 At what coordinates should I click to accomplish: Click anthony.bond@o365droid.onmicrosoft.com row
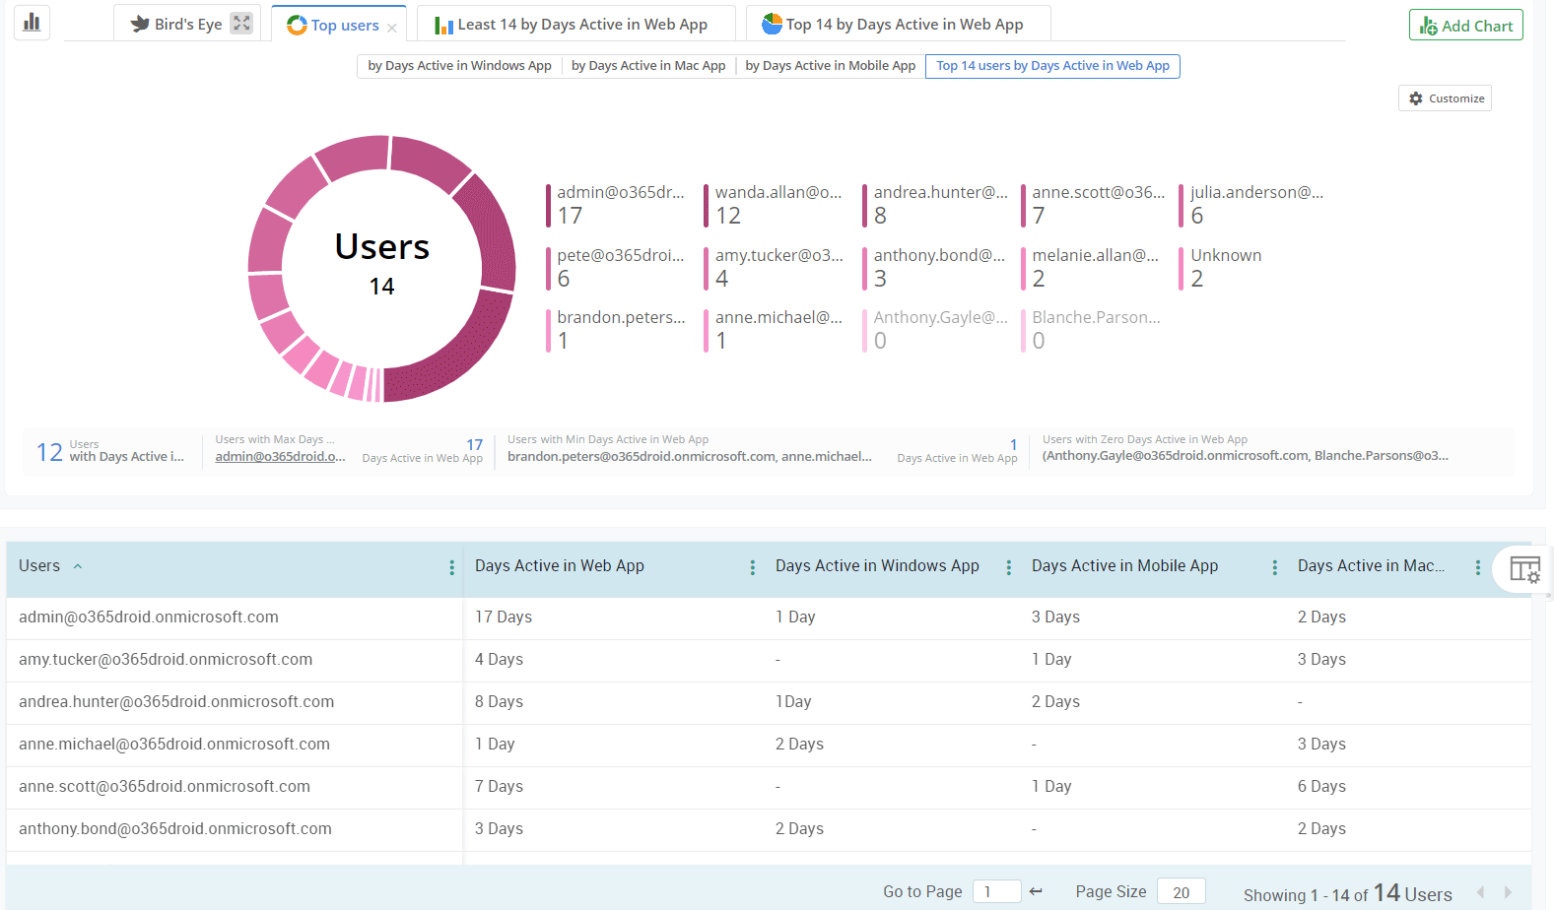pyautogui.click(x=769, y=829)
